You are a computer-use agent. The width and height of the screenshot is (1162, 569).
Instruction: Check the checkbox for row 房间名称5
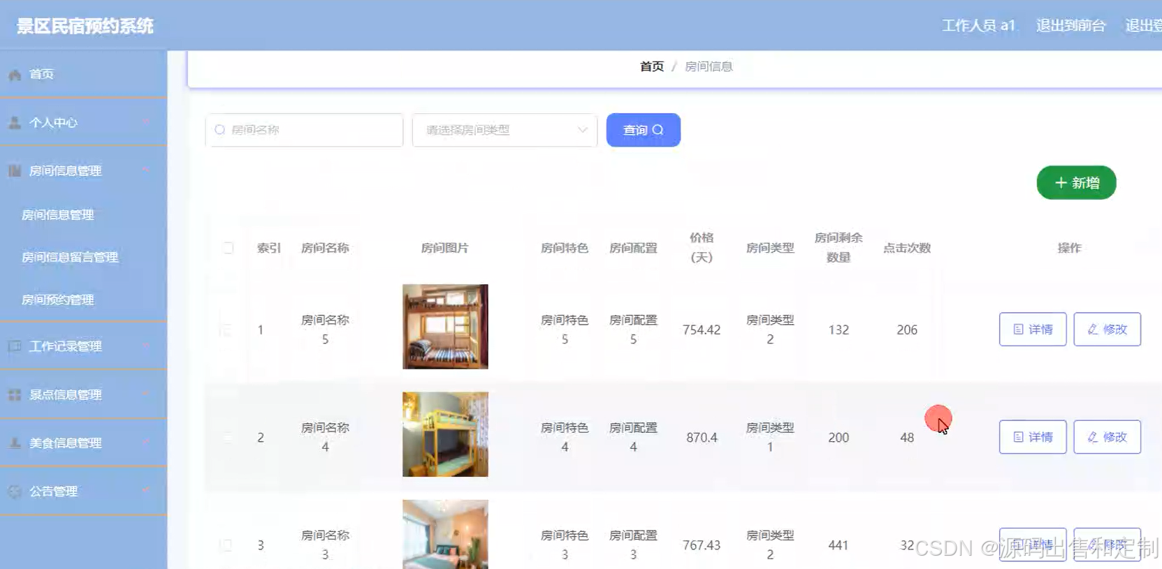(x=226, y=330)
